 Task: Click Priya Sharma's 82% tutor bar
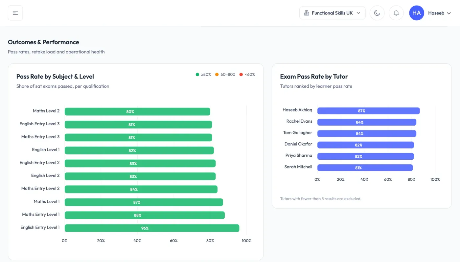(x=365, y=156)
